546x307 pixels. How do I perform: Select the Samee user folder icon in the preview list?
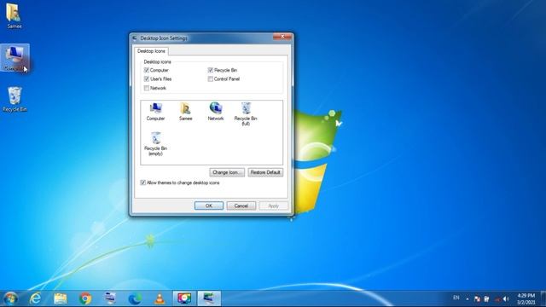(x=186, y=112)
